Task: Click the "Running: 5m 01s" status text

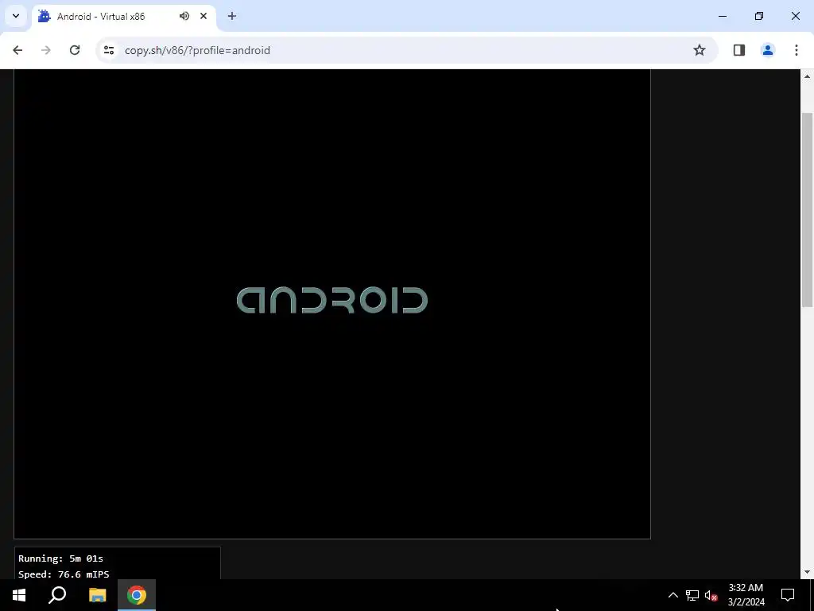Action: (60, 558)
